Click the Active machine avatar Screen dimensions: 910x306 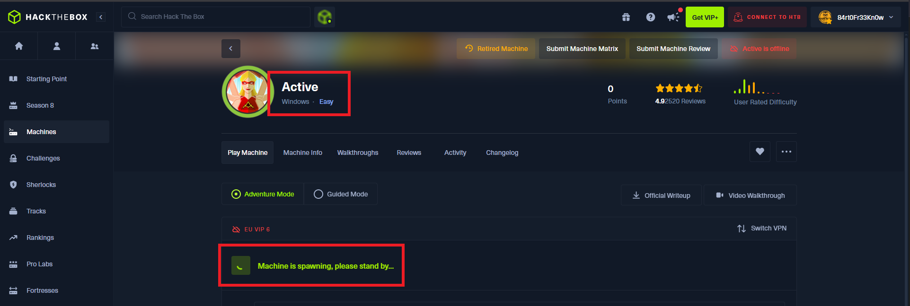click(247, 92)
